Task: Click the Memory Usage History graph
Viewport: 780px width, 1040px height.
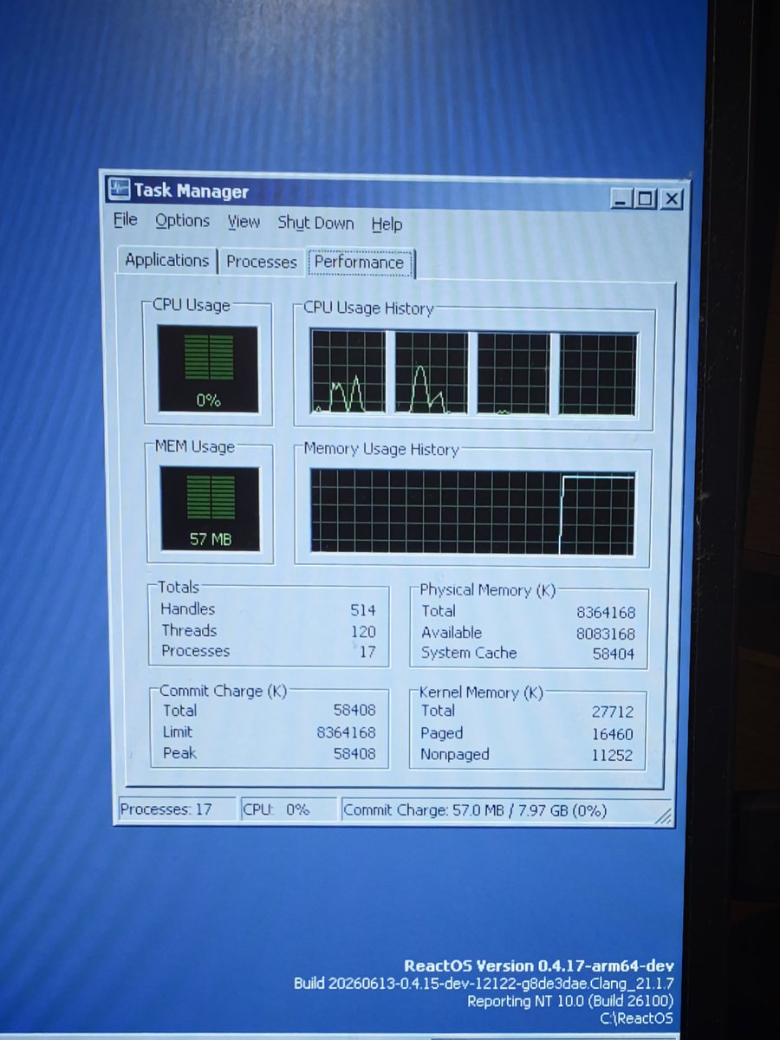Action: pyautogui.click(x=472, y=512)
